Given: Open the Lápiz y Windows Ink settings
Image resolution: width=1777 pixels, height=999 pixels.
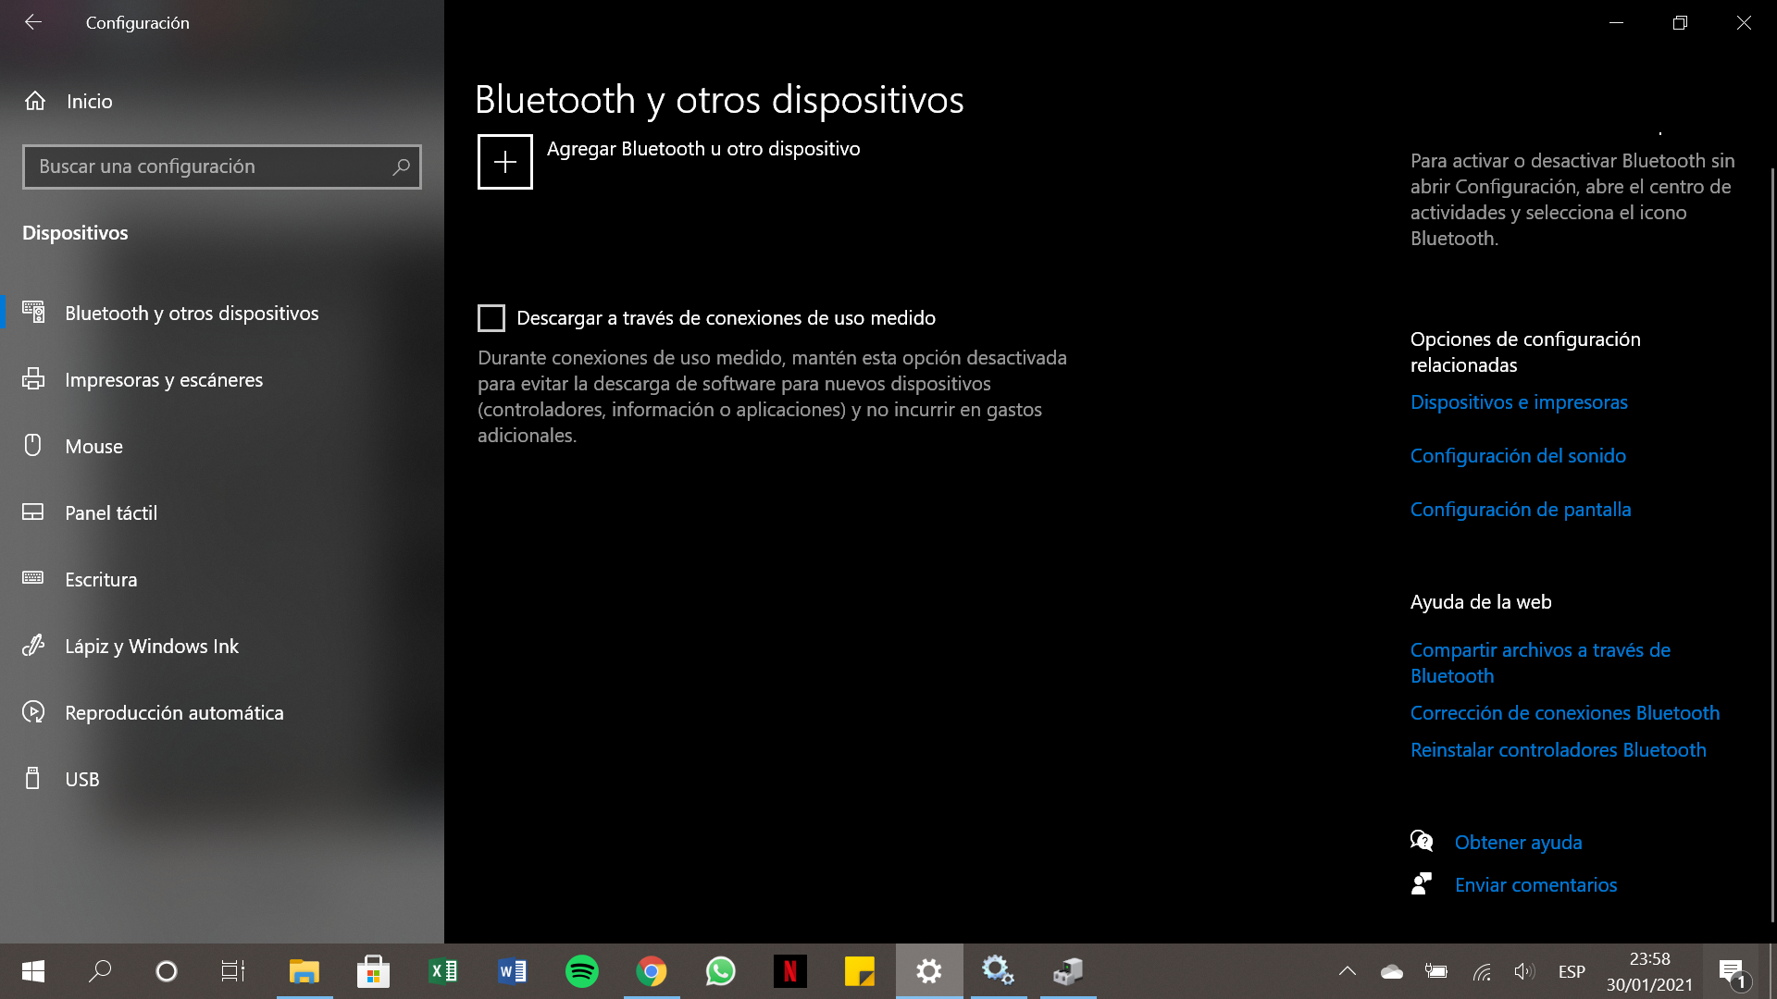Looking at the screenshot, I should (152, 647).
